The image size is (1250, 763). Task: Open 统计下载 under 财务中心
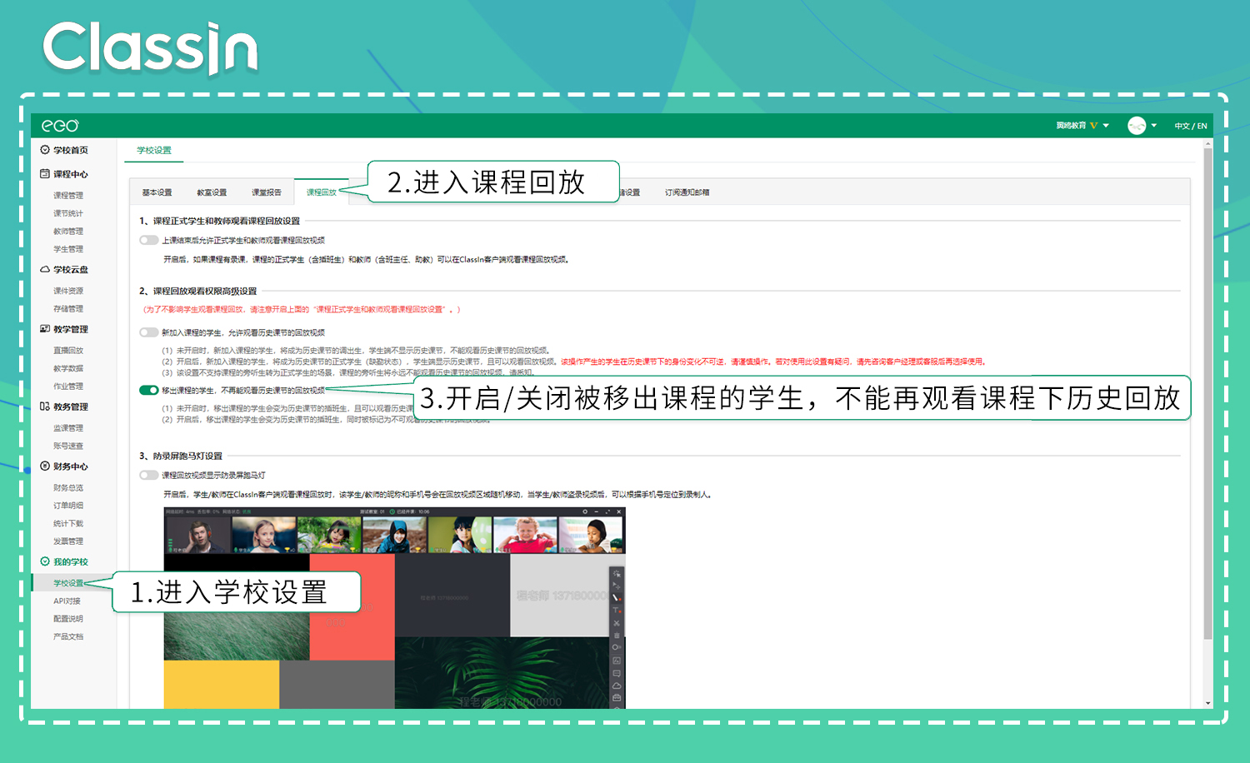68,524
